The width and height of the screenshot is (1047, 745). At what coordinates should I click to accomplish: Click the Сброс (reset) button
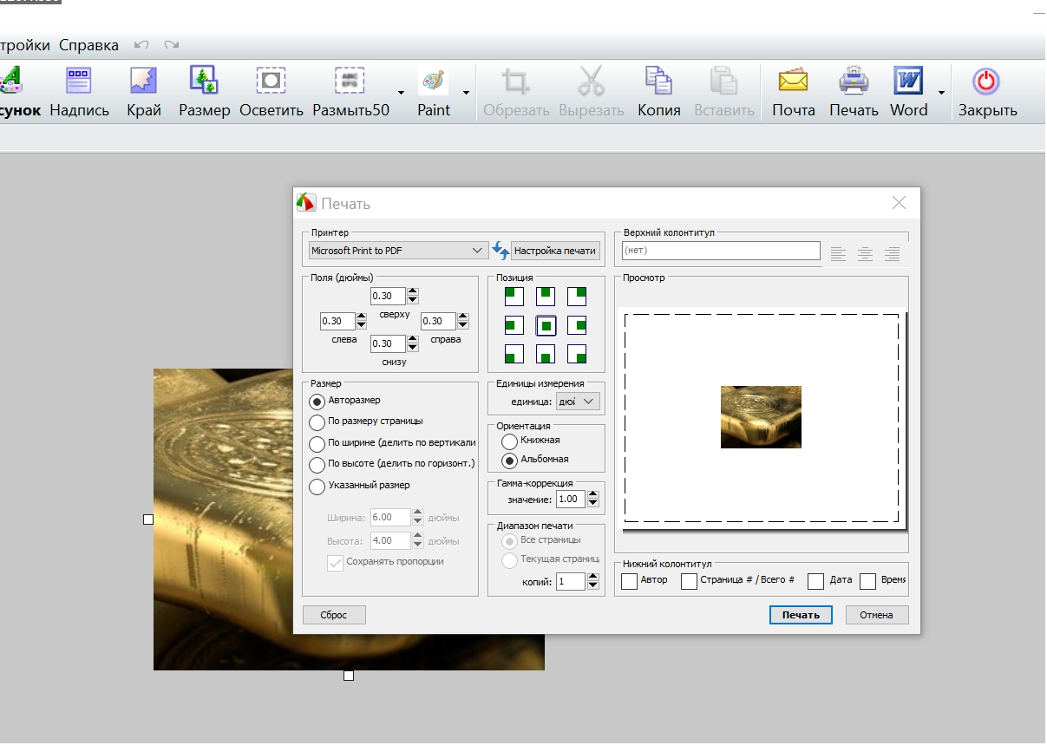click(x=334, y=615)
